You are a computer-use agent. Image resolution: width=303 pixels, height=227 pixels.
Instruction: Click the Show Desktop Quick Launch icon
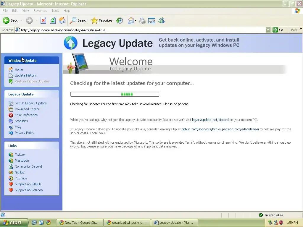click(34, 223)
